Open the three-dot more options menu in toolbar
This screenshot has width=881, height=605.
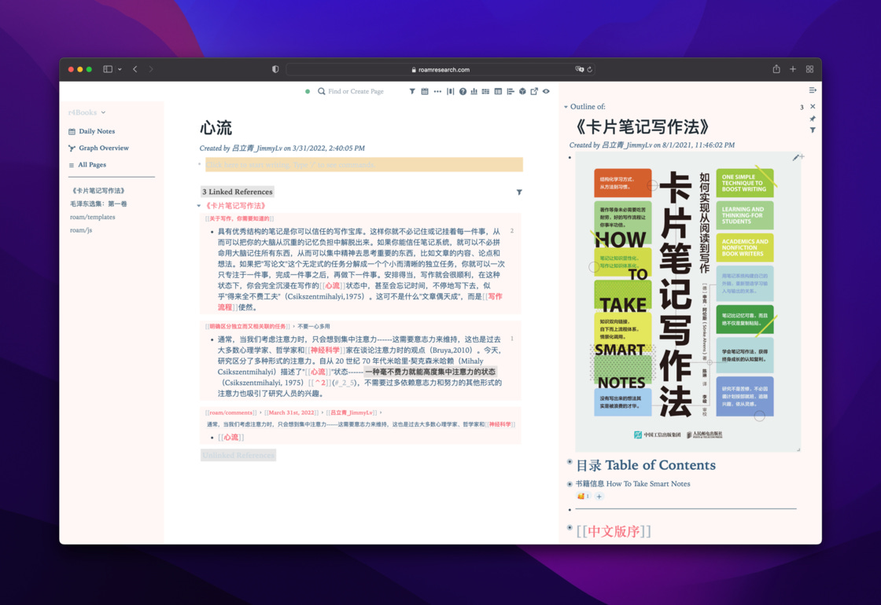coord(437,91)
